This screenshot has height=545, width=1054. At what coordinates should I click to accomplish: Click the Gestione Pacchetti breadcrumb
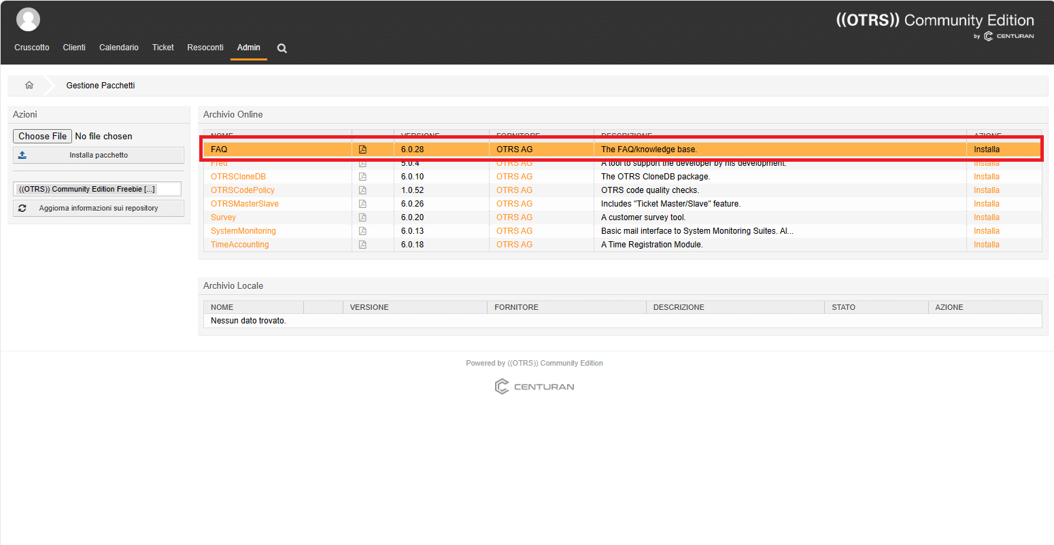[101, 86]
